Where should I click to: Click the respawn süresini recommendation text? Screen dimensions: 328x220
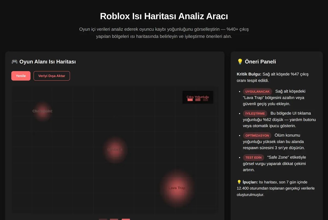pyautogui.click(x=274, y=148)
